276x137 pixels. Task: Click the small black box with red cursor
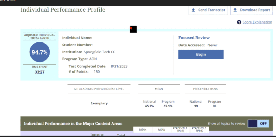(x=133, y=29)
